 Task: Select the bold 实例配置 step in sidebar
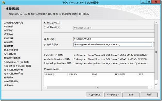point(9,46)
